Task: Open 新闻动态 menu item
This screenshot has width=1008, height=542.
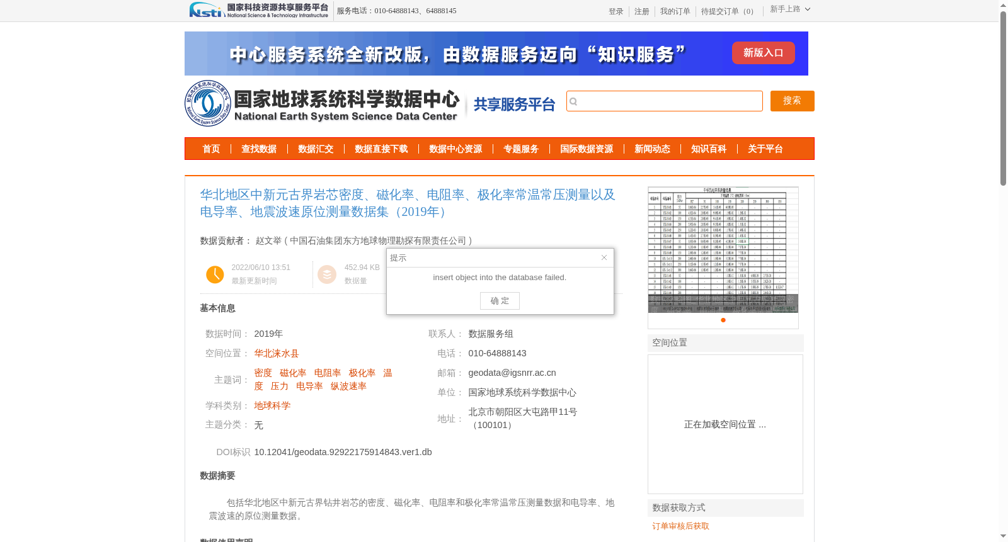Action: tap(652, 149)
